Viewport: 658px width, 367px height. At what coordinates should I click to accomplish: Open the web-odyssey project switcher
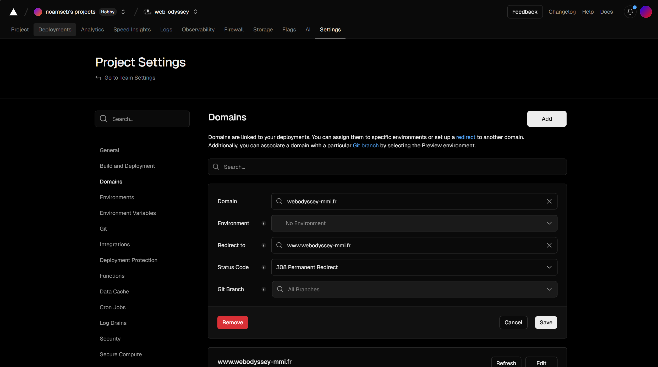coord(195,12)
